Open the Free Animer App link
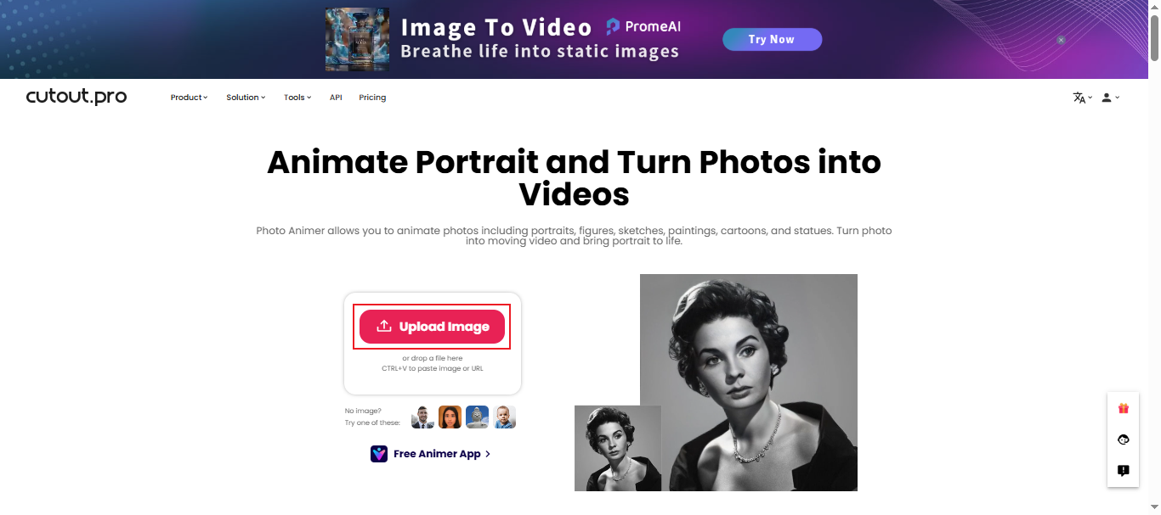The width and height of the screenshot is (1161, 515). (x=436, y=453)
